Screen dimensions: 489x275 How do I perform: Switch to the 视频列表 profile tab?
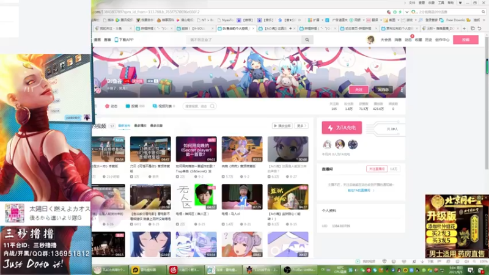(163, 106)
